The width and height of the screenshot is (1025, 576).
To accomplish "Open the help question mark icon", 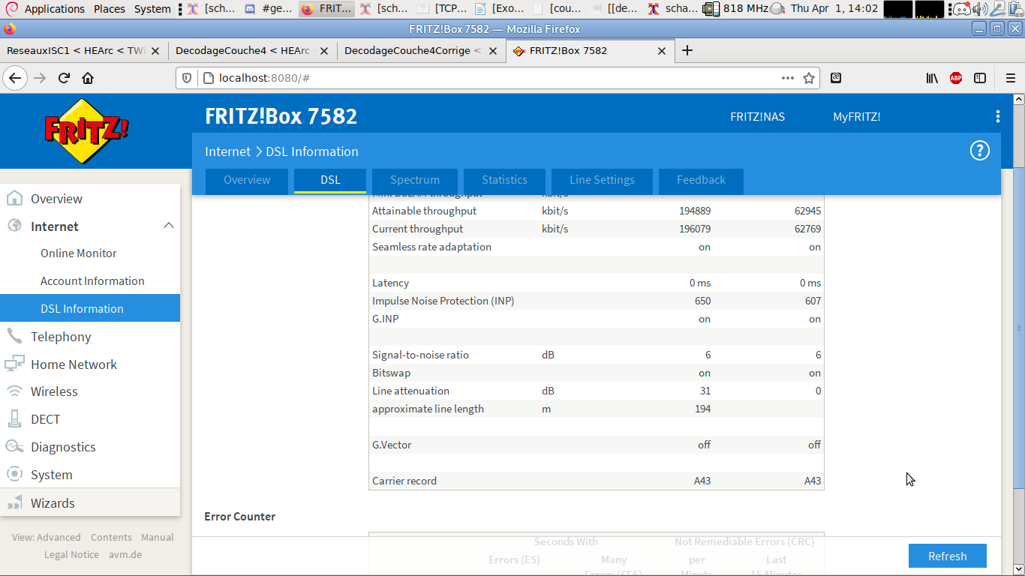I will click(980, 151).
